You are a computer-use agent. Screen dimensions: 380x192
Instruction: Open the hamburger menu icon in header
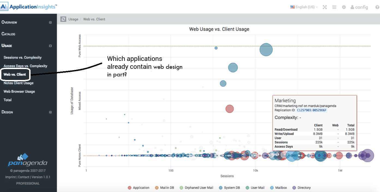[x=334, y=7]
